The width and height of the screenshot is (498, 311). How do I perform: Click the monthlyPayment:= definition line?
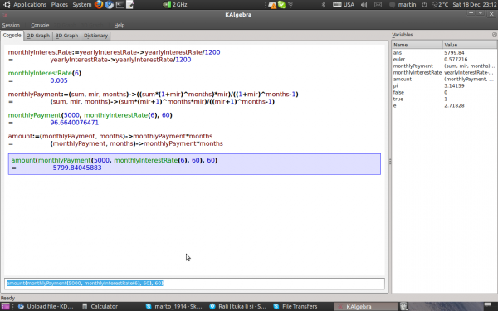point(153,94)
